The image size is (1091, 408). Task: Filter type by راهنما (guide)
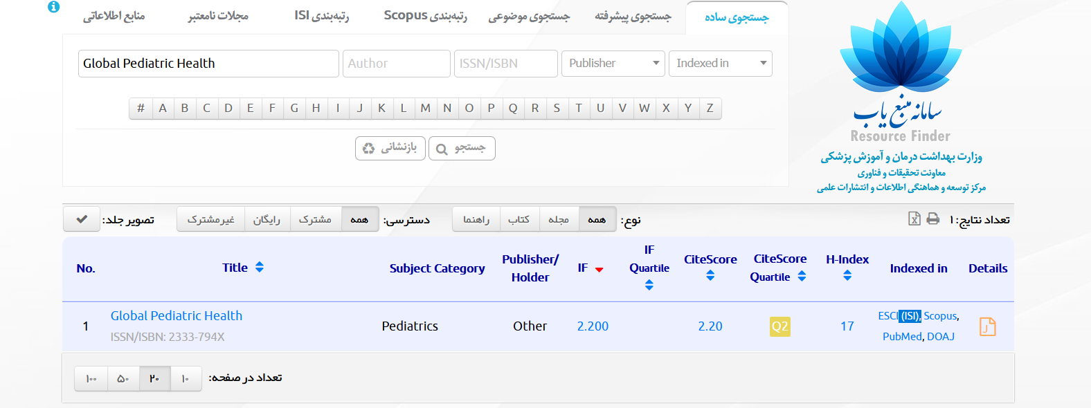click(476, 219)
